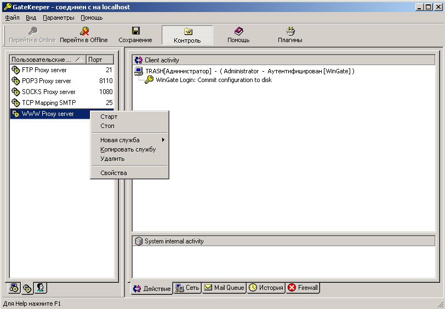Click the Go Offline key icon
Image resolution: width=445 pixels, height=309 pixels.
pos(84,31)
